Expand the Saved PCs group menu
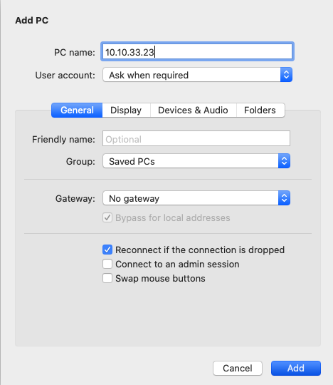This screenshot has width=333, height=385. click(196, 161)
